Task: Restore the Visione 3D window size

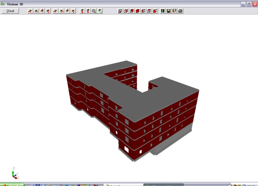Action: (249, 4)
